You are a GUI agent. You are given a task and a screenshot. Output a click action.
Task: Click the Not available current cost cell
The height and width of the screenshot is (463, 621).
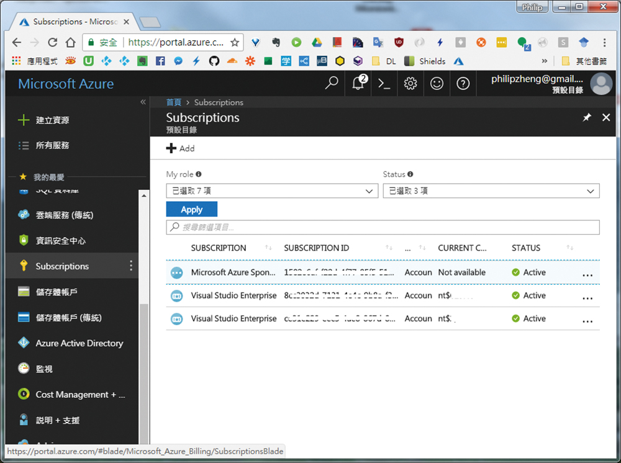462,272
